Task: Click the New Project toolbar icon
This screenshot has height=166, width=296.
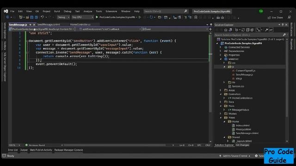Action: coord(20,18)
